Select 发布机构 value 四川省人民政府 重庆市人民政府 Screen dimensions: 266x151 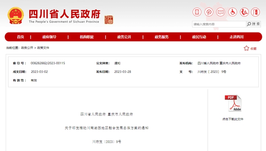219,63
